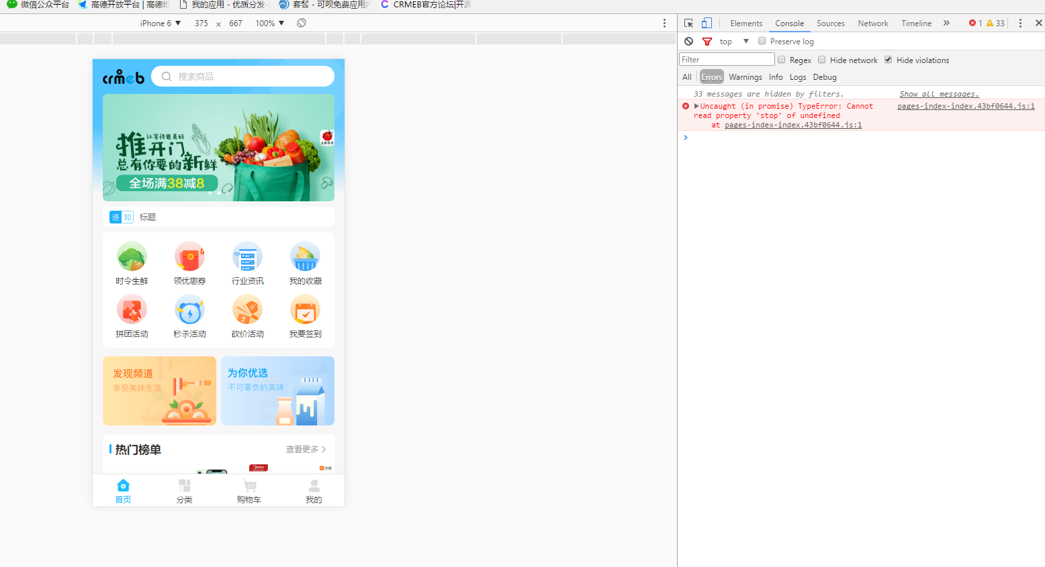This screenshot has width=1045, height=567.
Task: Click the promotional grocery banner image
Action: [x=218, y=147]
